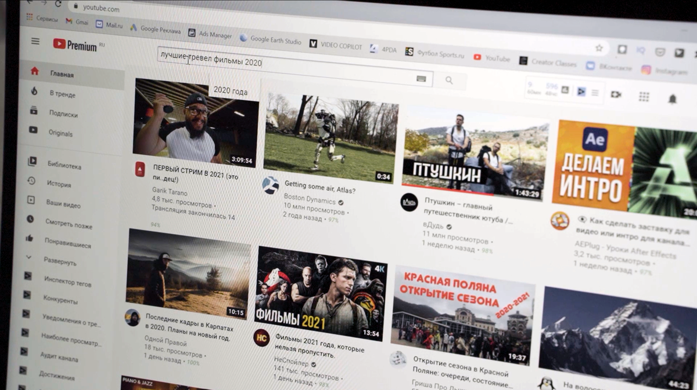Open the Gmail bookmark
697x390 pixels.
coord(77,22)
